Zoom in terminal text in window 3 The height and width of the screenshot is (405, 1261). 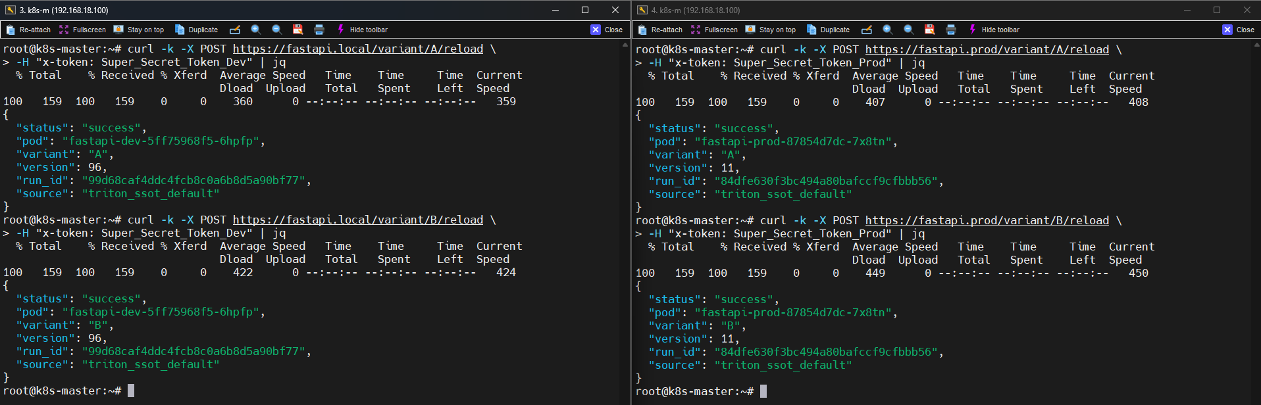[x=256, y=30]
